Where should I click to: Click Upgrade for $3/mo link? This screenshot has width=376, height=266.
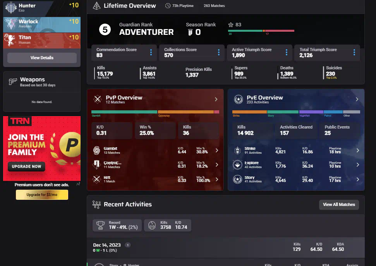(42, 195)
